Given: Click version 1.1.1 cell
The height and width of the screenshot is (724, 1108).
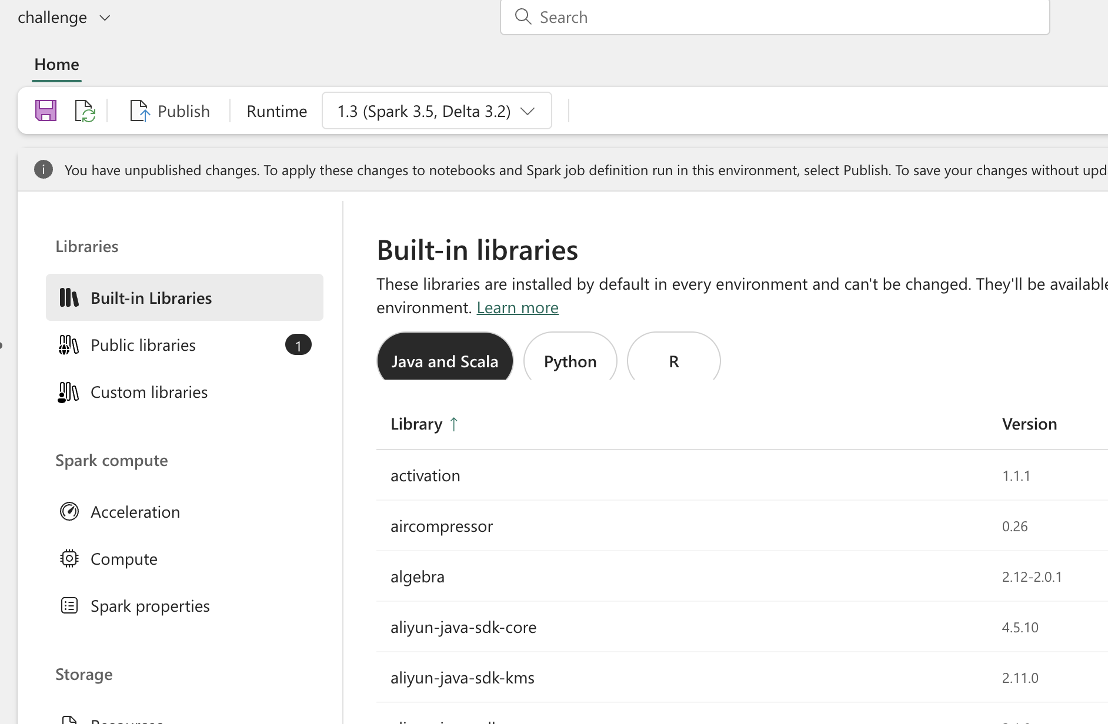Looking at the screenshot, I should click(x=1016, y=475).
